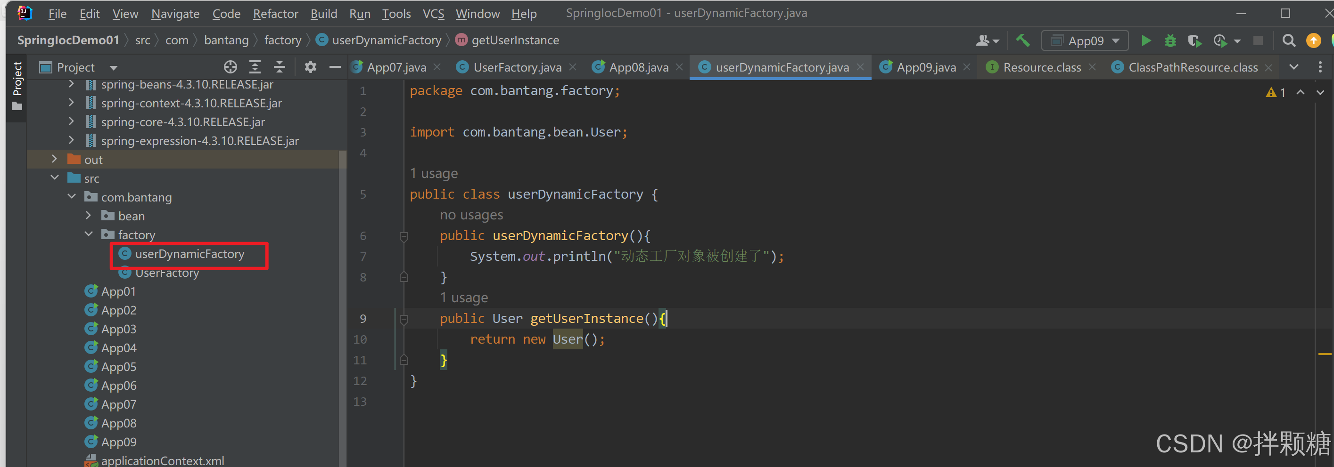The width and height of the screenshot is (1334, 467).
Task: Expand the bean package
Action: click(x=89, y=216)
